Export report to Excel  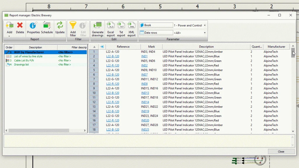point(111,27)
